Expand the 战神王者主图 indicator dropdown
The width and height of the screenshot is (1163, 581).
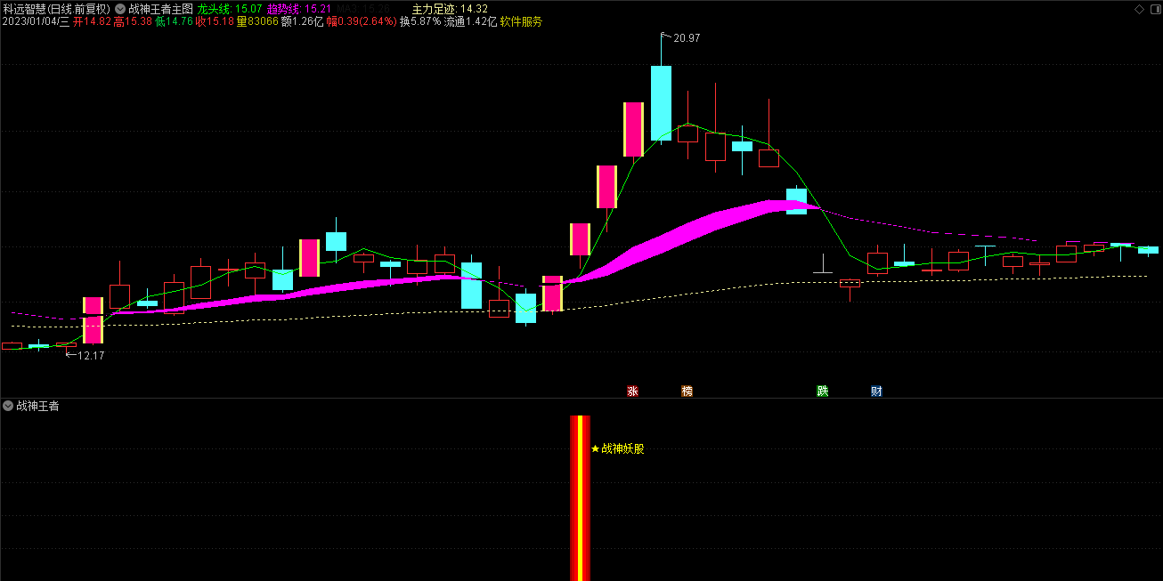(x=120, y=9)
